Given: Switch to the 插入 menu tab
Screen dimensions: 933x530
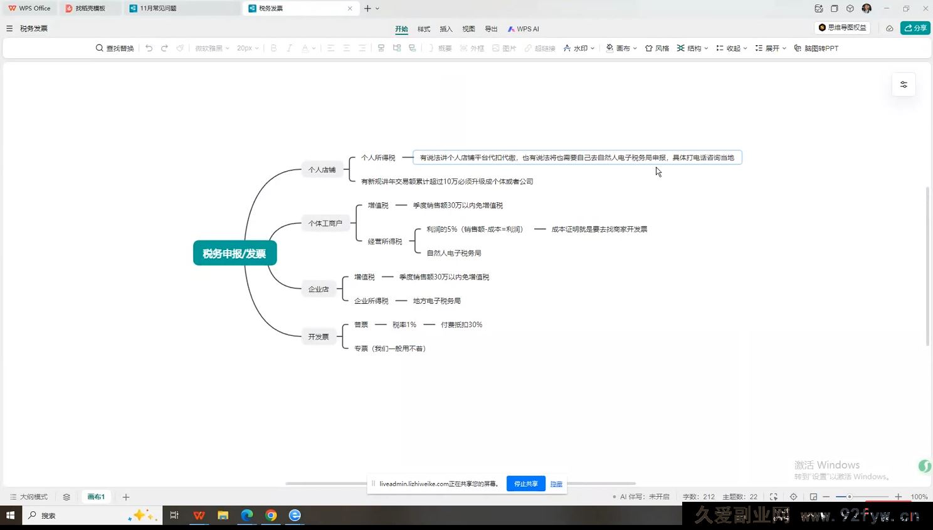Looking at the screenshot, I should (446, 29).
